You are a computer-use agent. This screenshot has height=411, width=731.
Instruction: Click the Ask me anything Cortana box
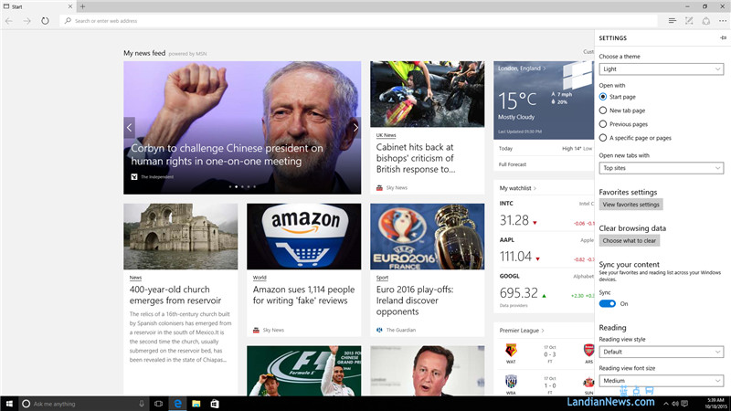point(81,404)
